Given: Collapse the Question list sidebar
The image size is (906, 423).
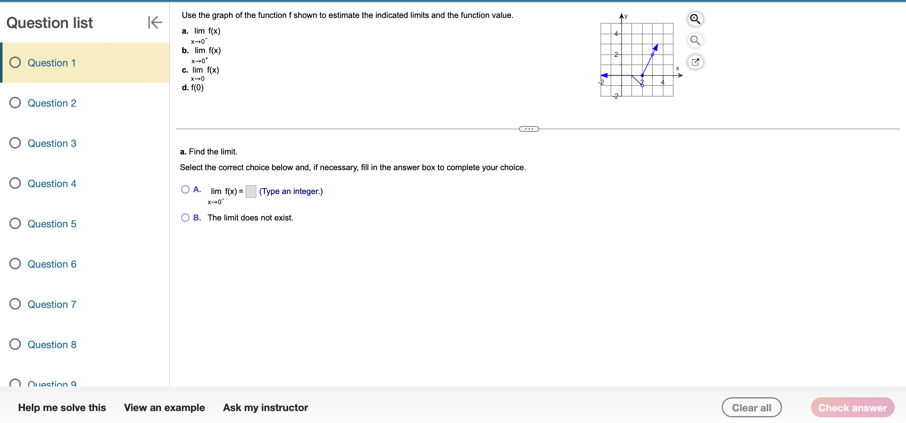Looking at the screenshot, I should (154, 22).
